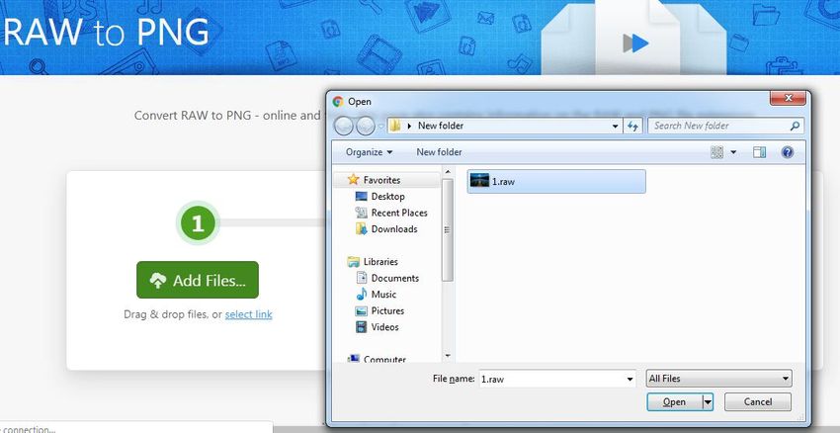Open the Downloads folder in sidebar
840x433 pixels.
tap(393, 229)
